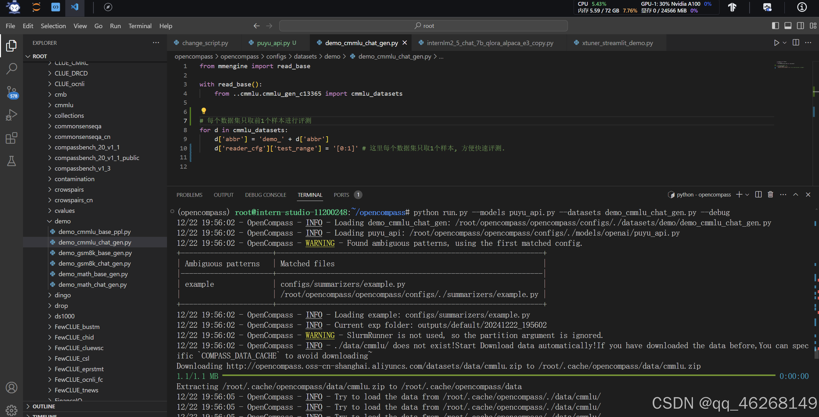Open new terminal launch profile dropdown
The image size is (819, 417).
pos(747,195)
